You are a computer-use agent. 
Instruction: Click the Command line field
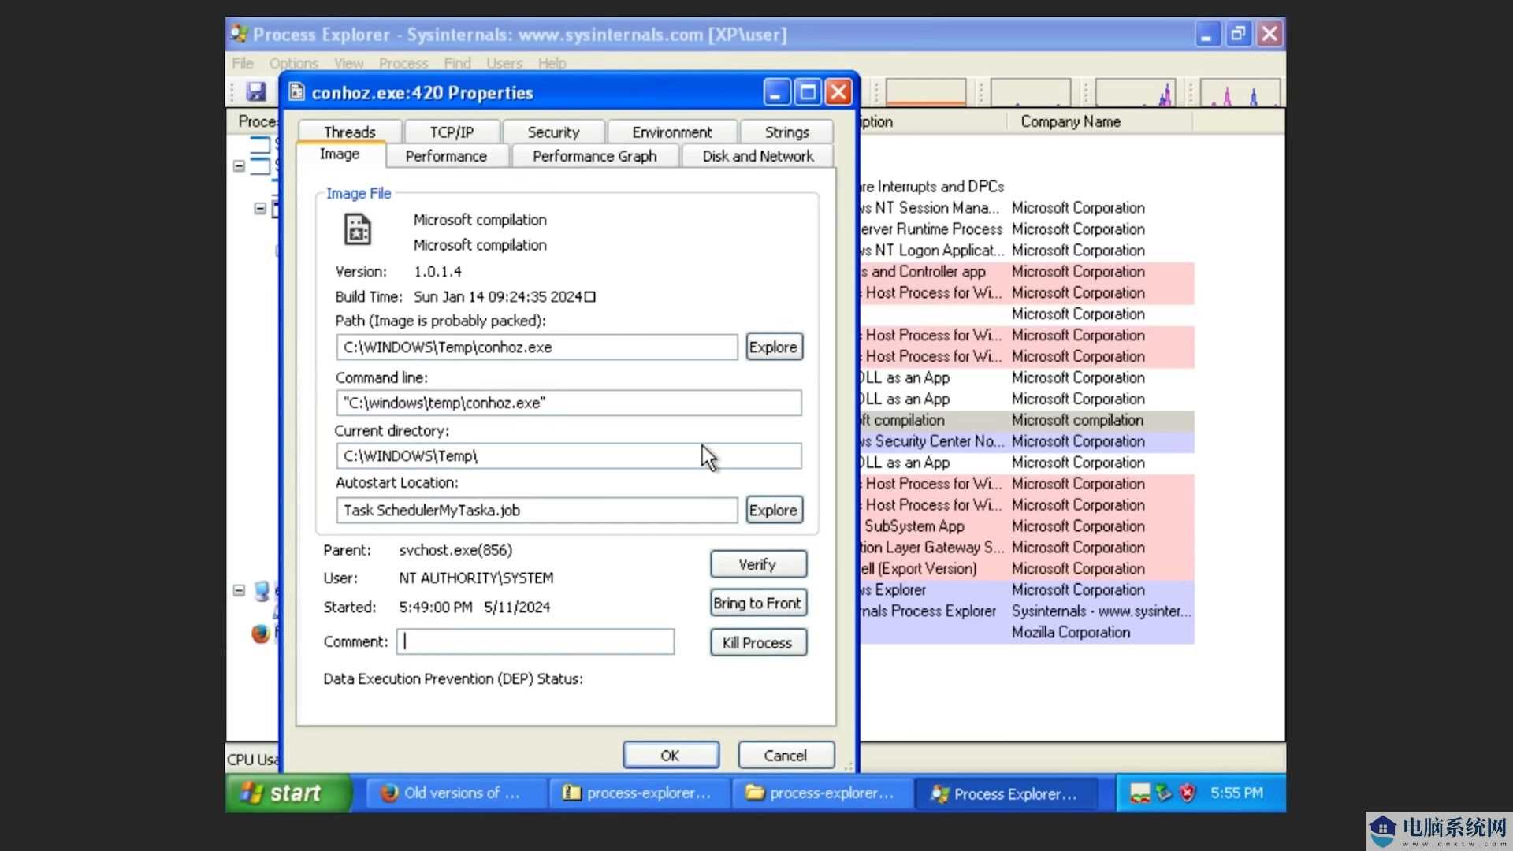[568, 403]
